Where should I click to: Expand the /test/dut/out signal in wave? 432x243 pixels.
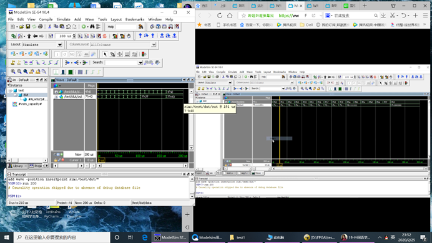[56, 97]
